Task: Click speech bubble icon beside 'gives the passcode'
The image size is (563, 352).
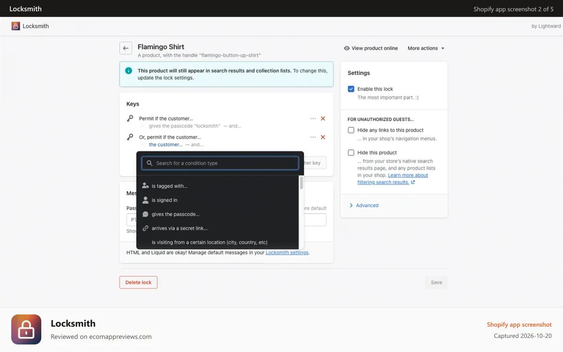Action: [x=145, y=214]
